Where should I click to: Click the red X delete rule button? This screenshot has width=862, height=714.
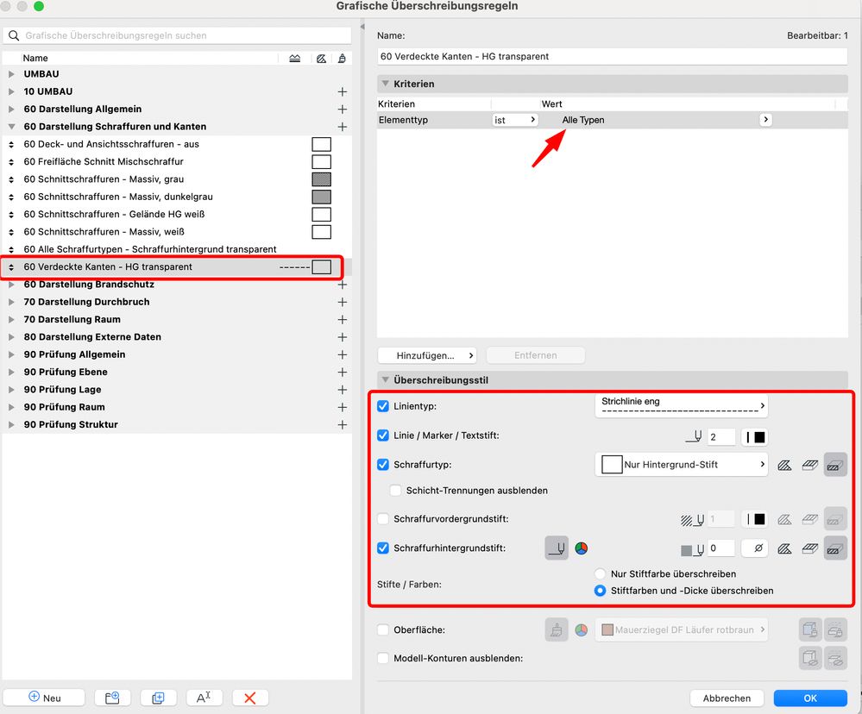tap(250, 698)
